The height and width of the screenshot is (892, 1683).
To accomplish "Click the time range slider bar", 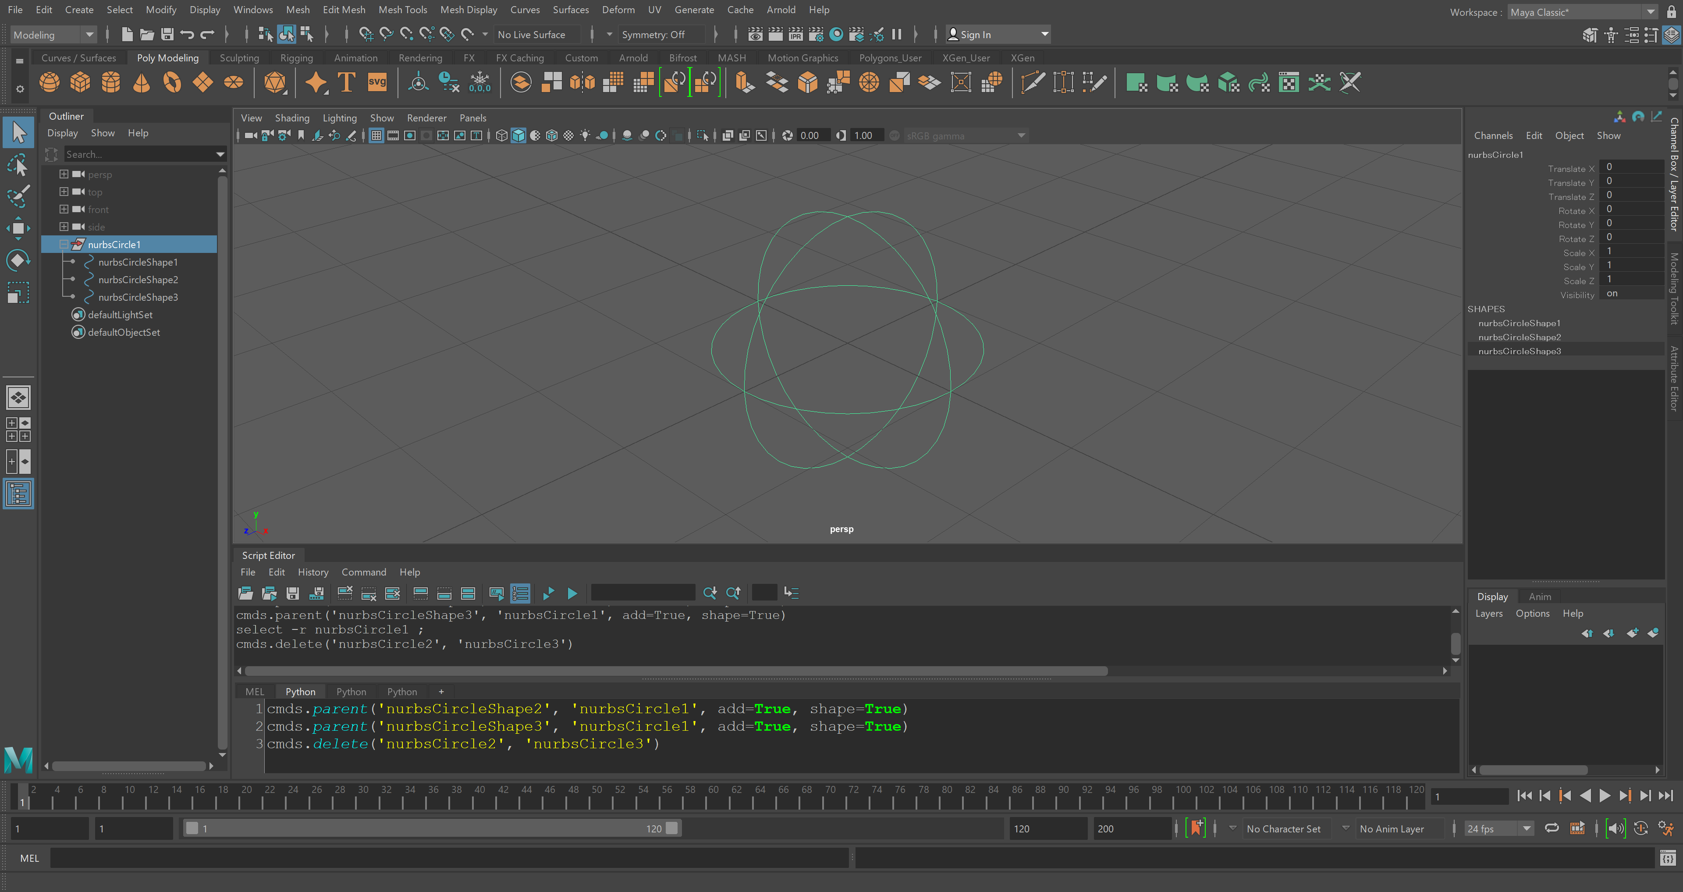I will tap(431, 828).
